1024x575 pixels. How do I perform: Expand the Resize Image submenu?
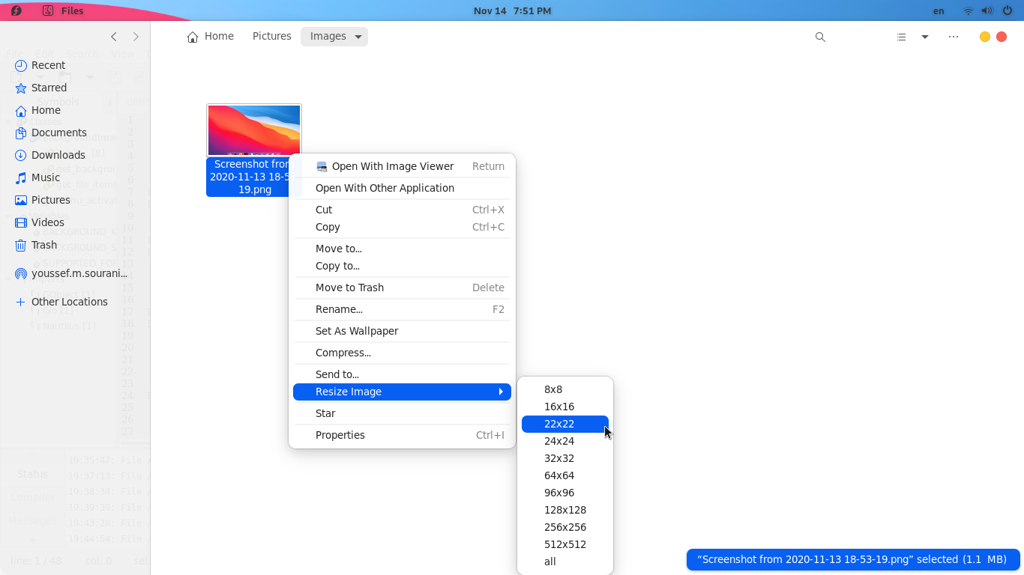coord(402,392)
